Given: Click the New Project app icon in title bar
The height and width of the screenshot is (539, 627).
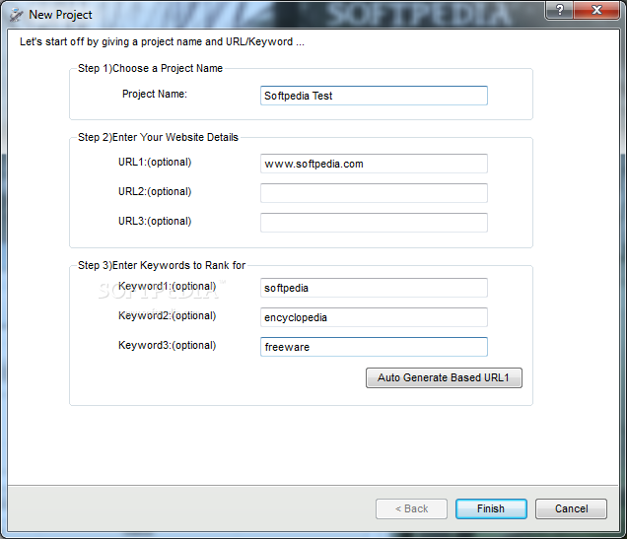Looking at the screenshot, I should pyautogui.click(x=17, y=15).
